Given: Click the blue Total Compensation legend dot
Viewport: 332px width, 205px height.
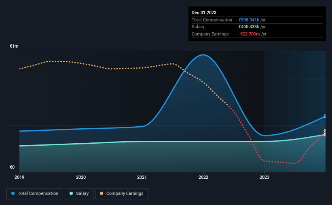Looking at the screenshot, I should click(13, 193).
